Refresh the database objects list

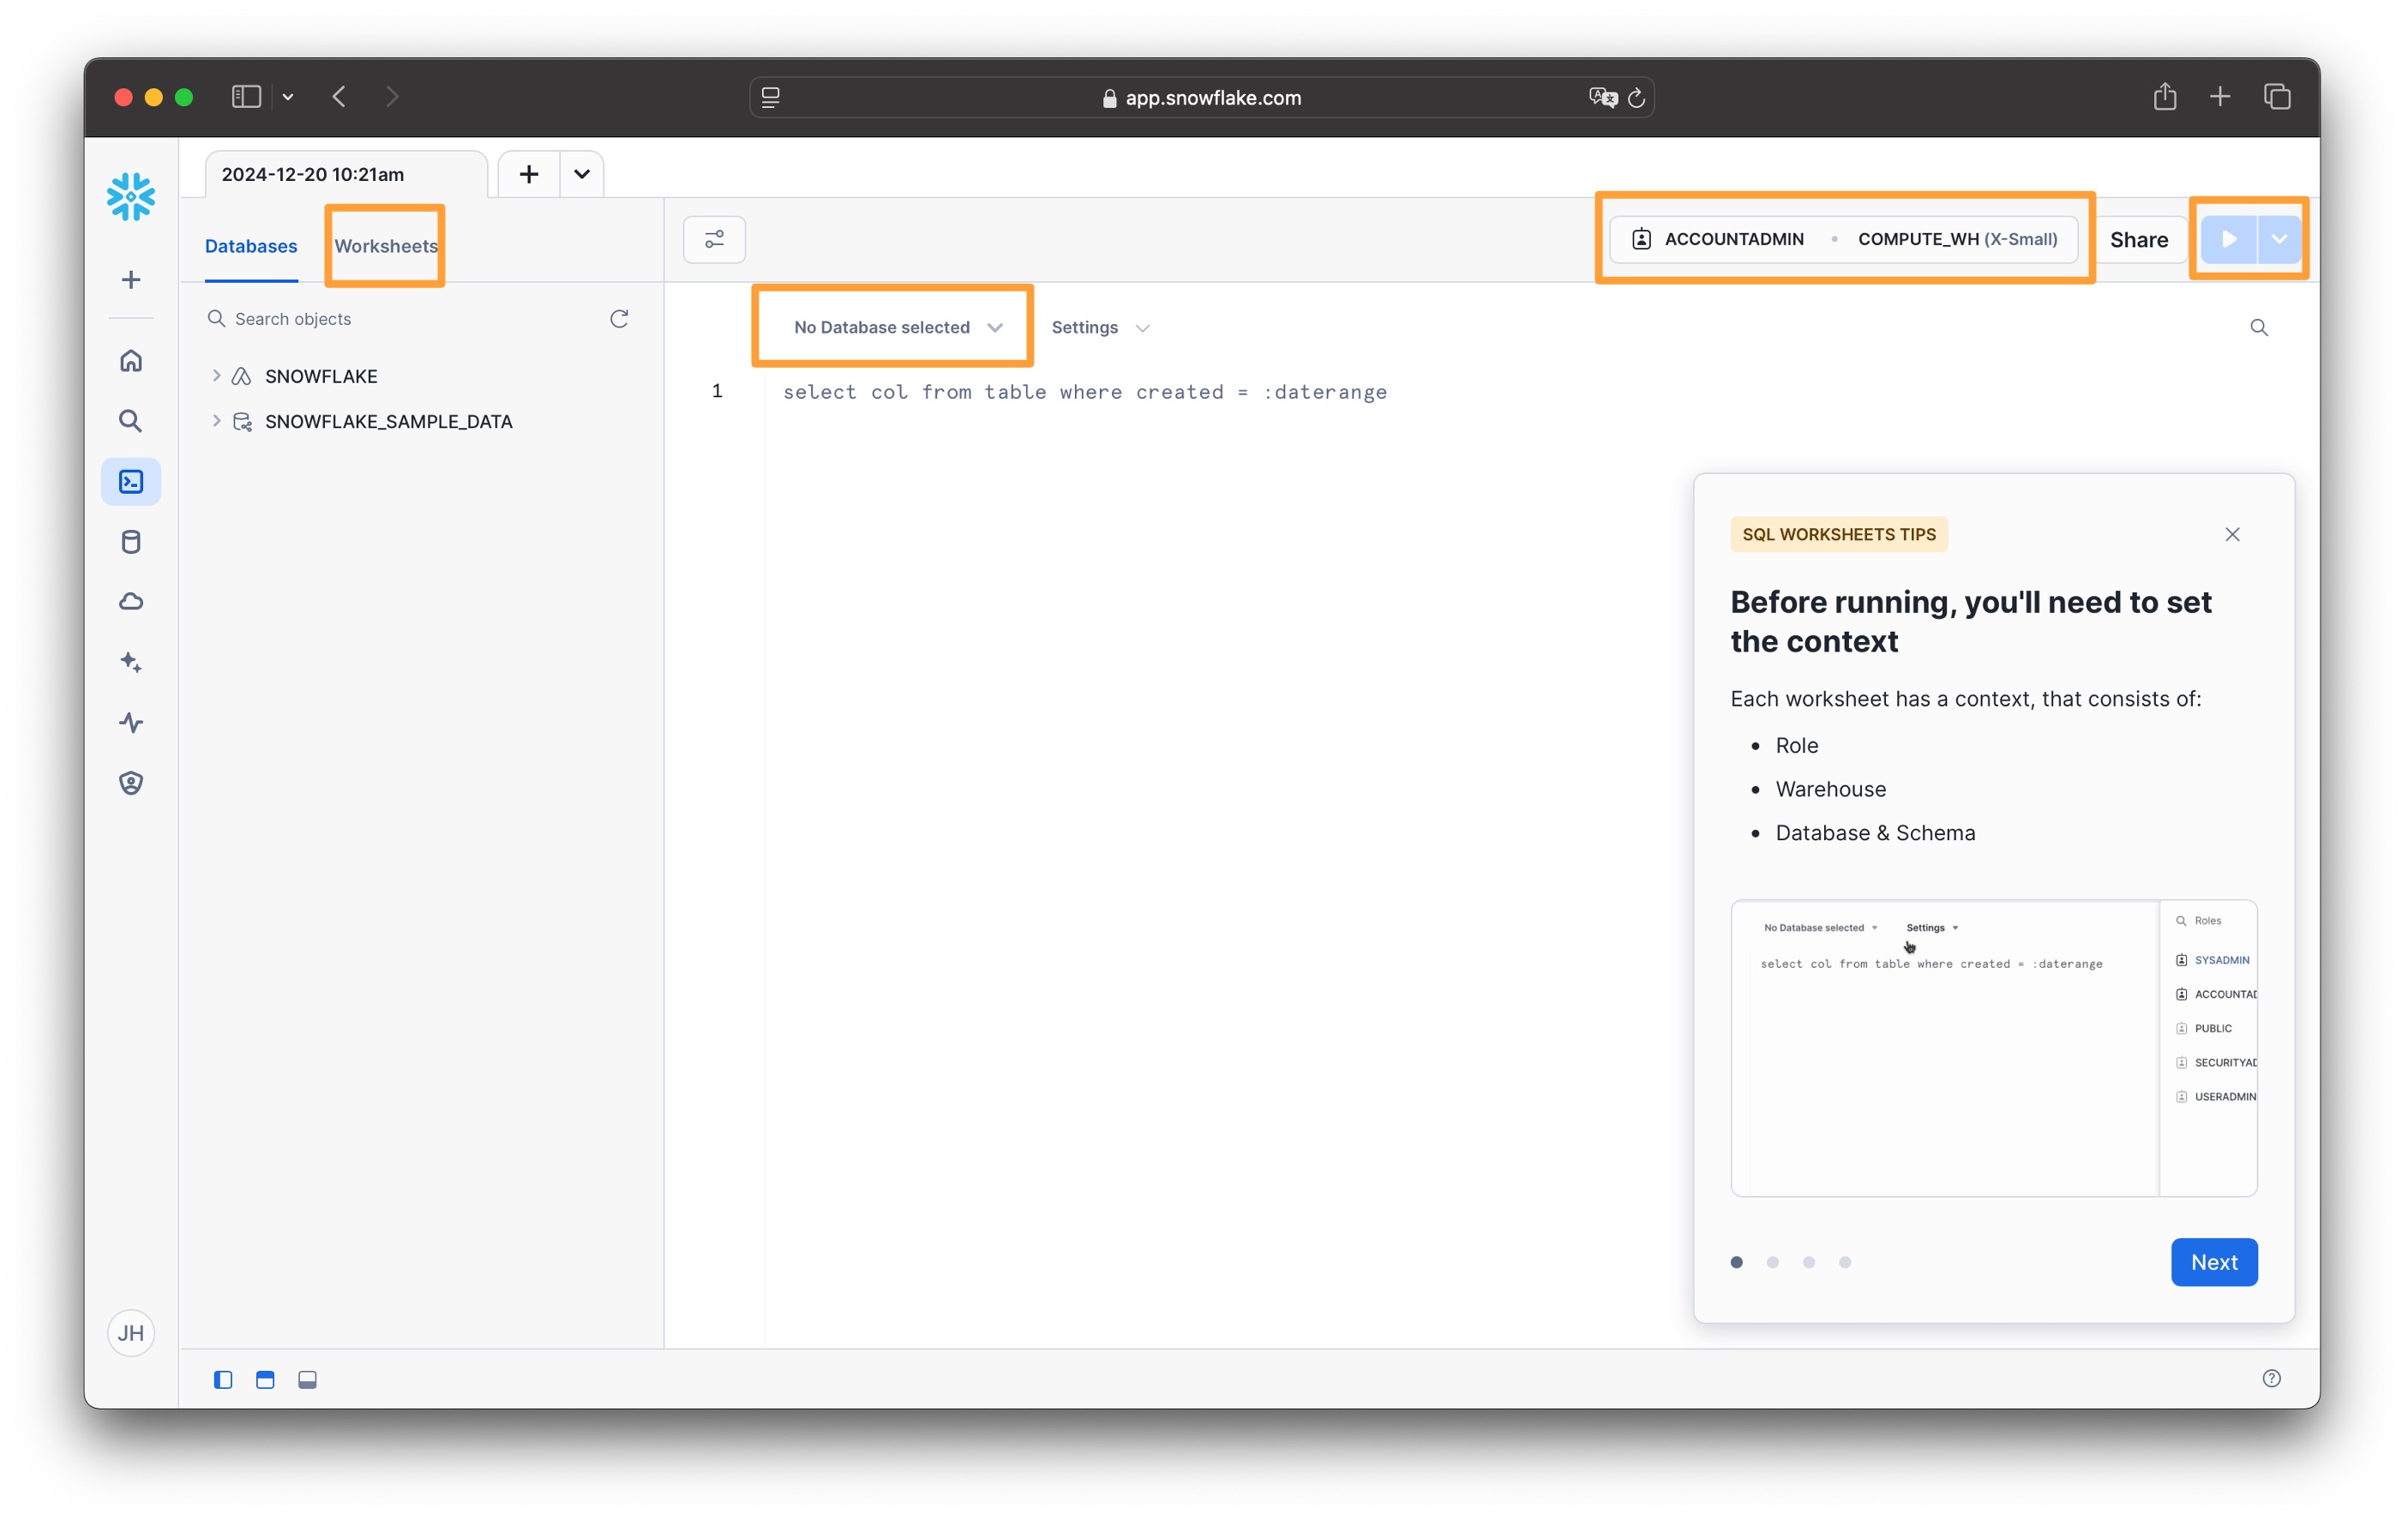click(x=619, y=319)
